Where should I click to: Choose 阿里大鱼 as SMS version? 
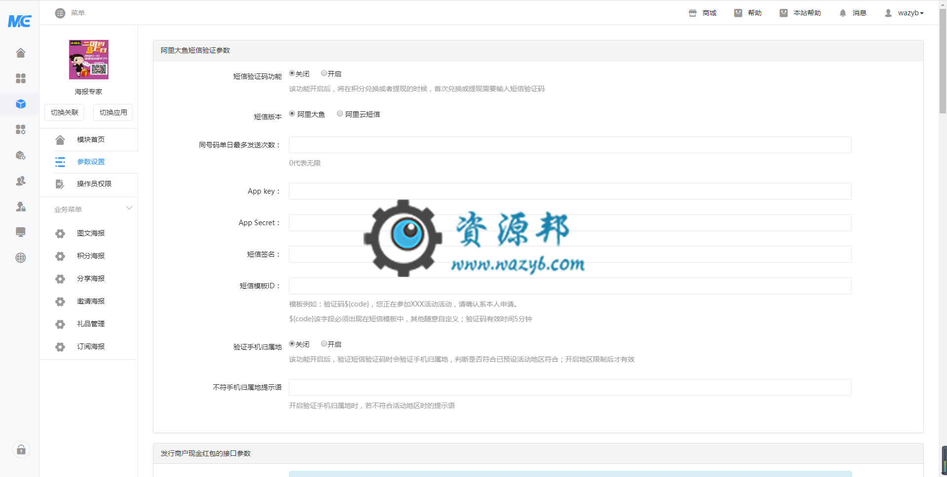pyautogui.click(x=292, y=113)
